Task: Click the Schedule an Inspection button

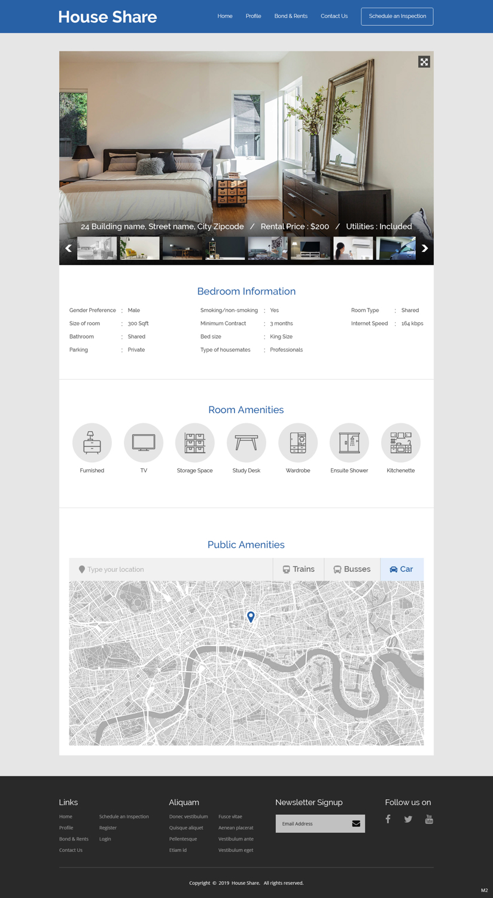Action: (x=397, y=16)
